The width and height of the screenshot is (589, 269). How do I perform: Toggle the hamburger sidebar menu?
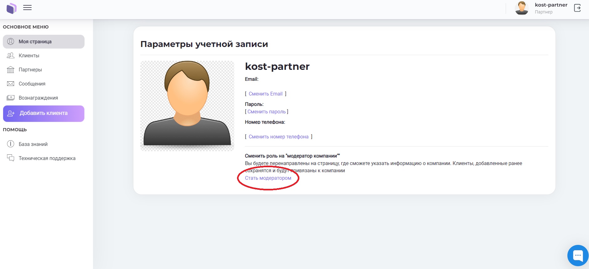point(28,8)
